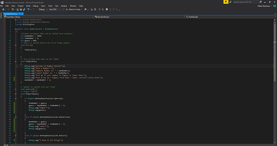The image size is (277, 146).
Task: Open the Tools menu
Action: [x=50, y=6]
